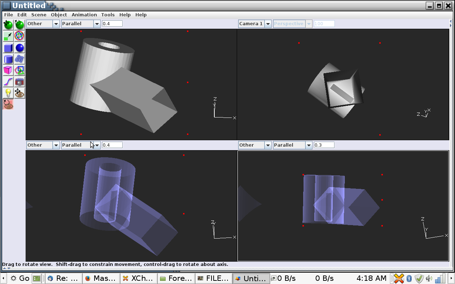Image resolution: width=455 pixels, height=284 pixels.
Task: Open the Scene menu
Action: (x=39, y=15)
